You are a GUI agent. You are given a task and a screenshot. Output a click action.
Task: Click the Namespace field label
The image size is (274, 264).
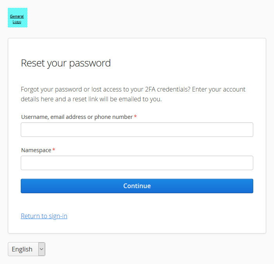click(36, 150)
